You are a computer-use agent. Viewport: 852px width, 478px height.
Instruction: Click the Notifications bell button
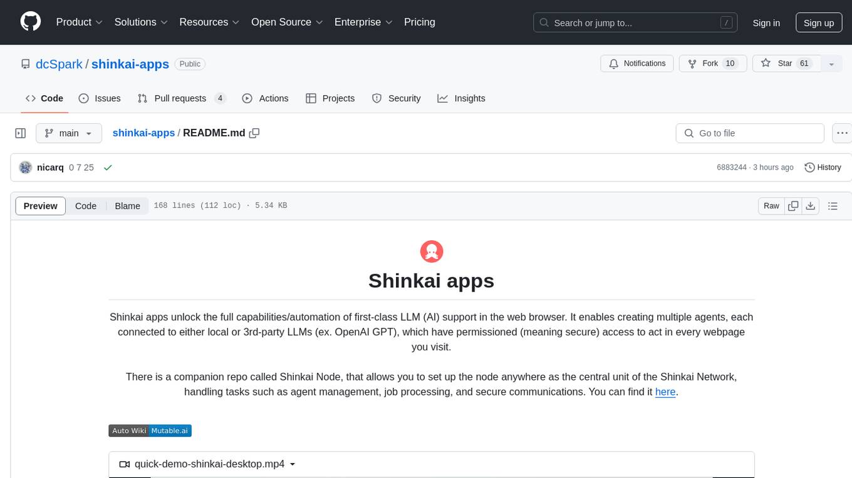[x=637, y=64]
